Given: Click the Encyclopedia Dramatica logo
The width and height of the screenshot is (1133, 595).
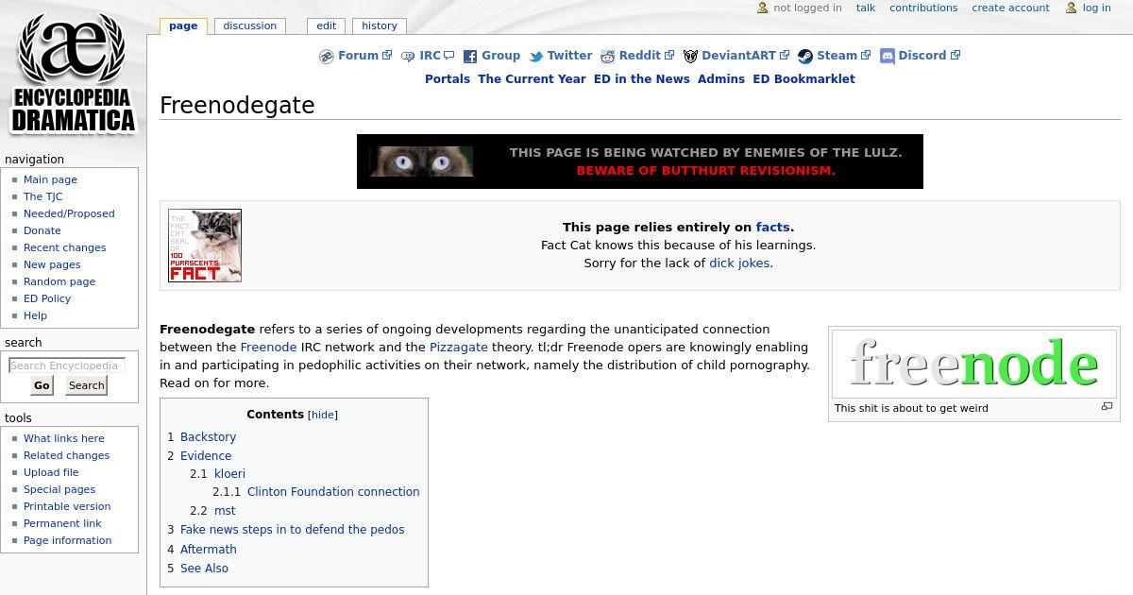Looking at the screenshot, I should tap(73, 73).
